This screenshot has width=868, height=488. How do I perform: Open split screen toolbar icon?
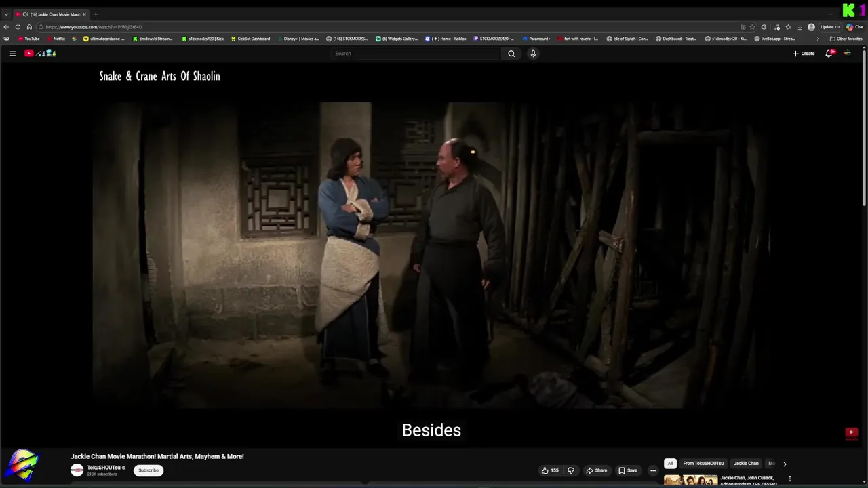[743, 27]
